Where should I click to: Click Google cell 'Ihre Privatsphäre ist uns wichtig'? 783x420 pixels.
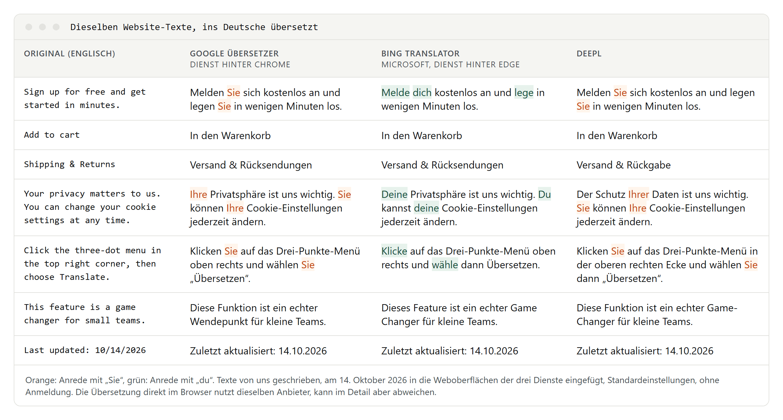coord(270,208)
